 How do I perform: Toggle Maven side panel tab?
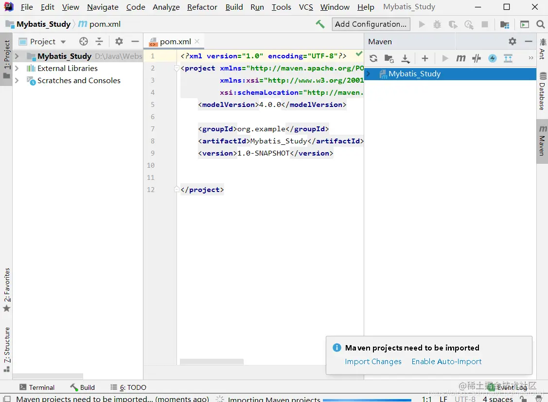coord(542,141)
